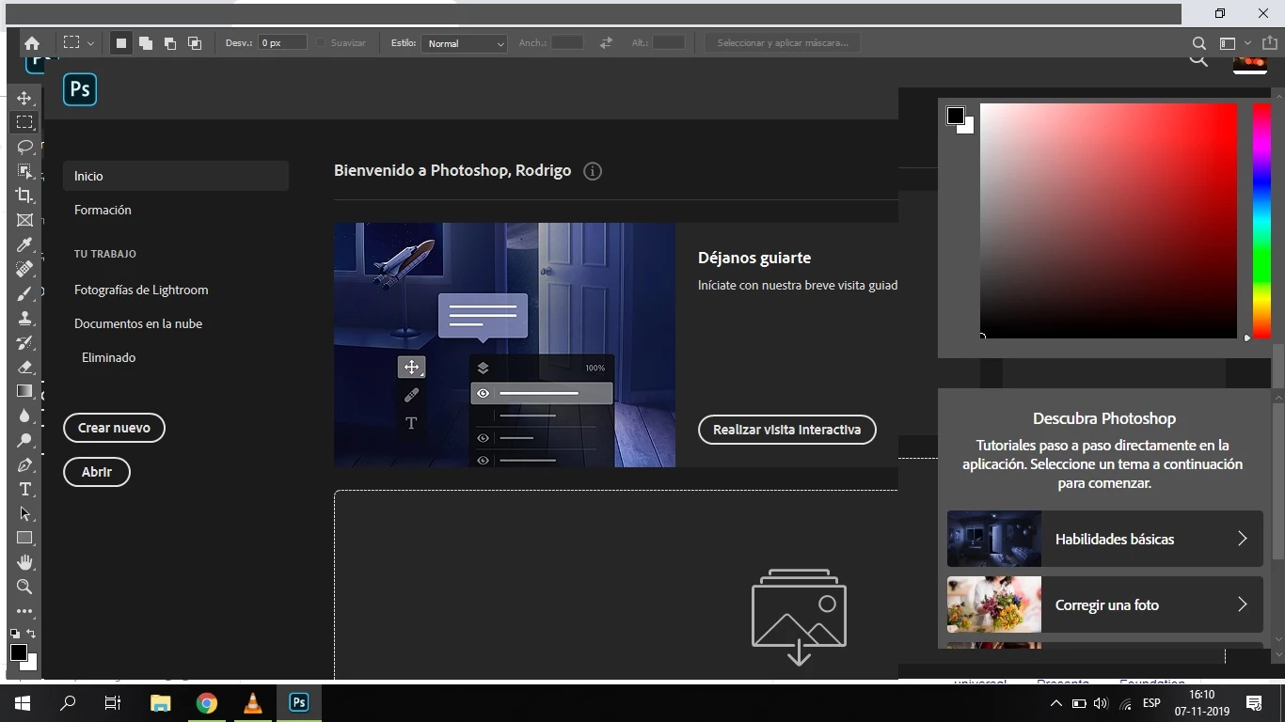This screenshot has height=722, width=1285.
Task: Select Inicio in the home sidebar
Action: 176,176
